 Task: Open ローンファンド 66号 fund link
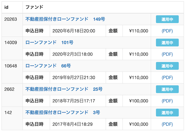(48, 66)
